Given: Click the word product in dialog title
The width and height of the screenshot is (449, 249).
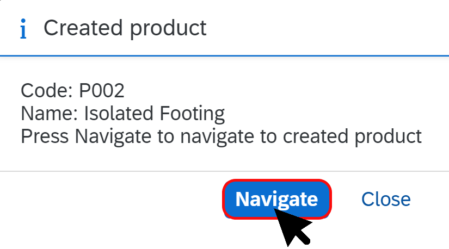Looking at the screenshot, I should [x=168, y=29].
